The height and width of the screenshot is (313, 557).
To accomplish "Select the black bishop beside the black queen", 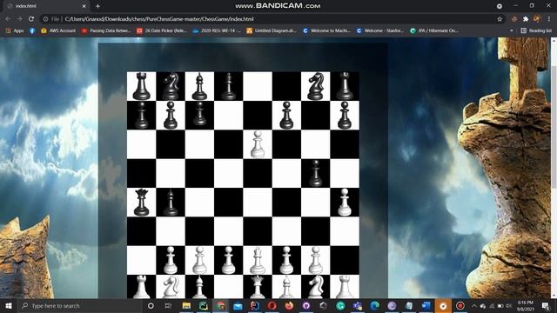I will (171, 203).
